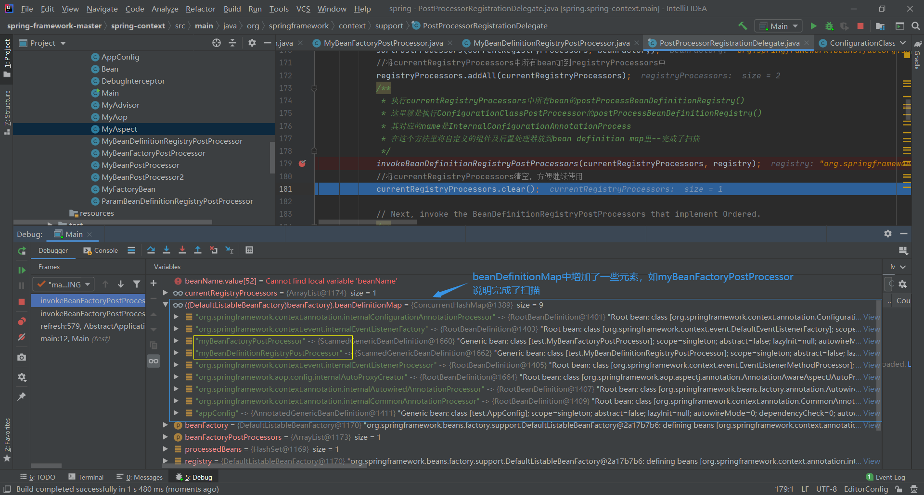The width and height of the screenshot is (924, 495).
Task: Run to Cursor
Action: tap(230, 250)
